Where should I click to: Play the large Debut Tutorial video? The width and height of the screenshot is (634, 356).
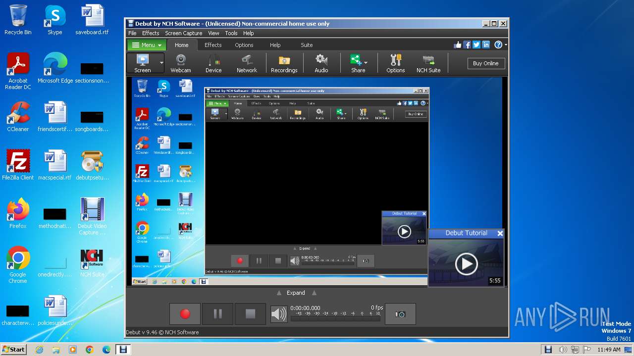pos(466,264)
